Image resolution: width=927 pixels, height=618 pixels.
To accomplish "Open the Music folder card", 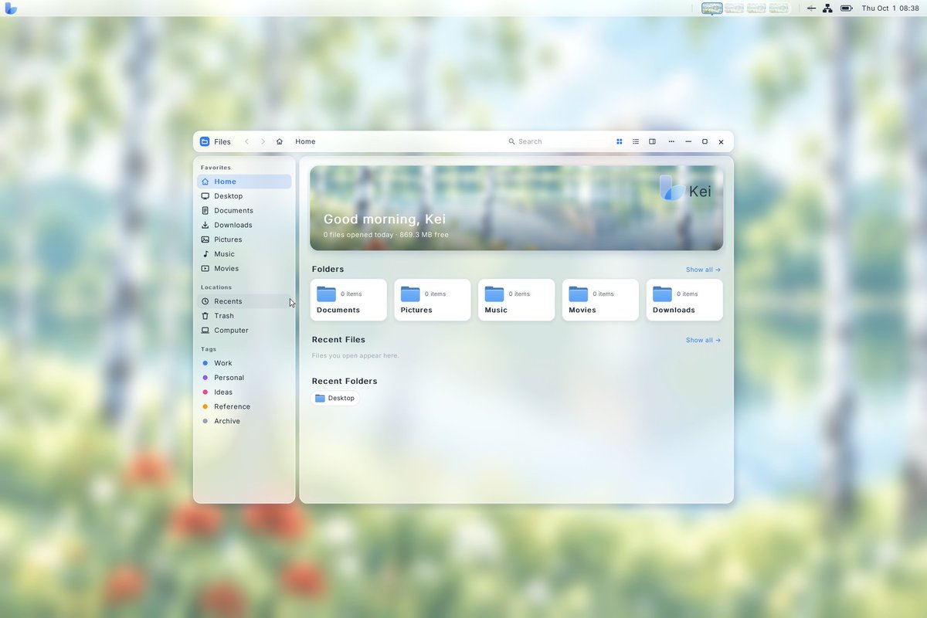I will point(516,300).
